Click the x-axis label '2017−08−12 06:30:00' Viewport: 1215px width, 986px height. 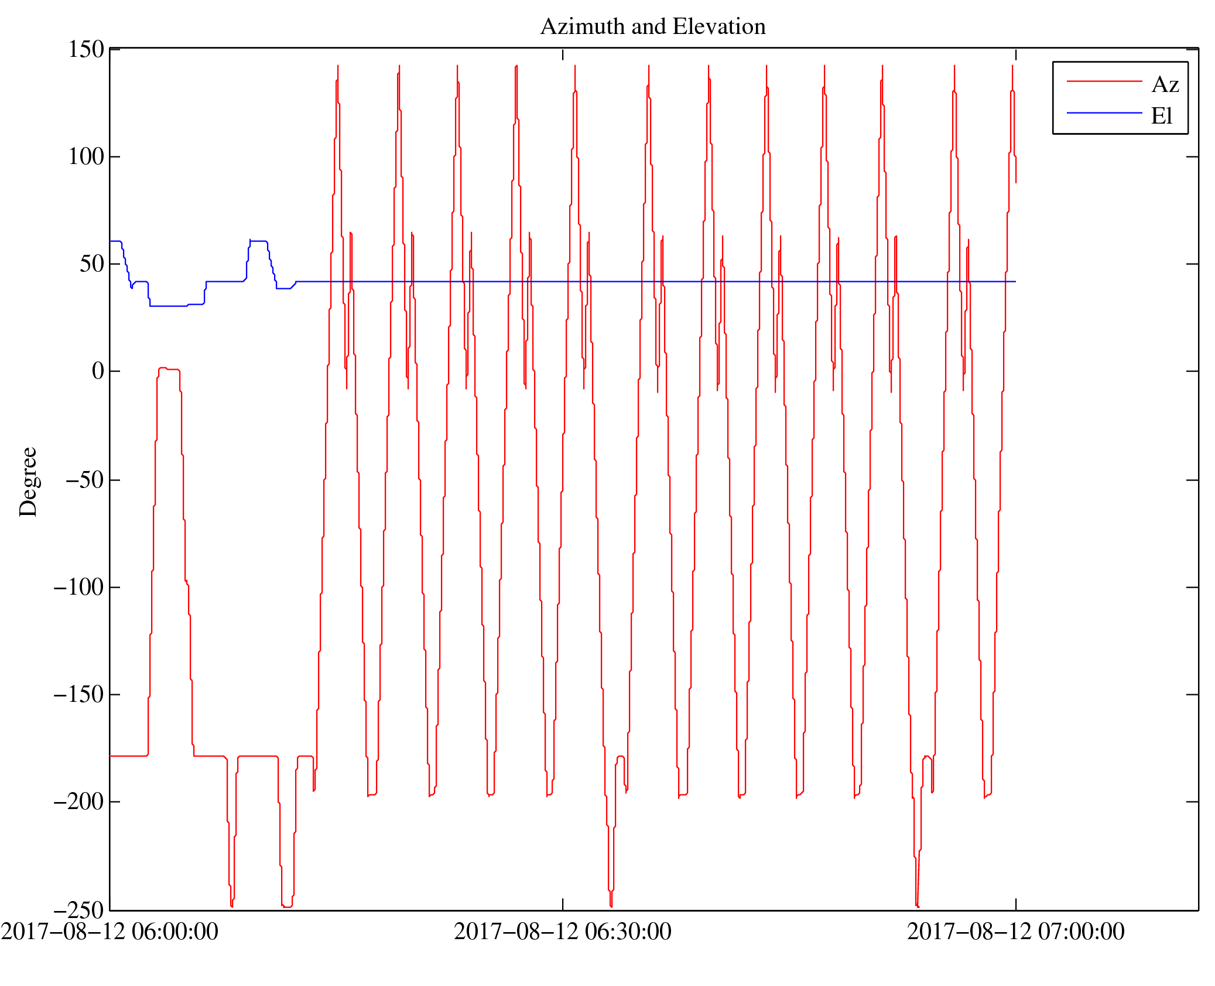(563, 932)
